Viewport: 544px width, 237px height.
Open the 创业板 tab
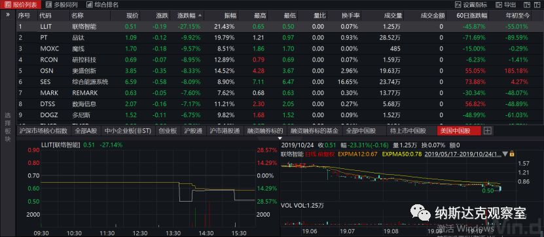pyautogui.click(x=168, y=131)
